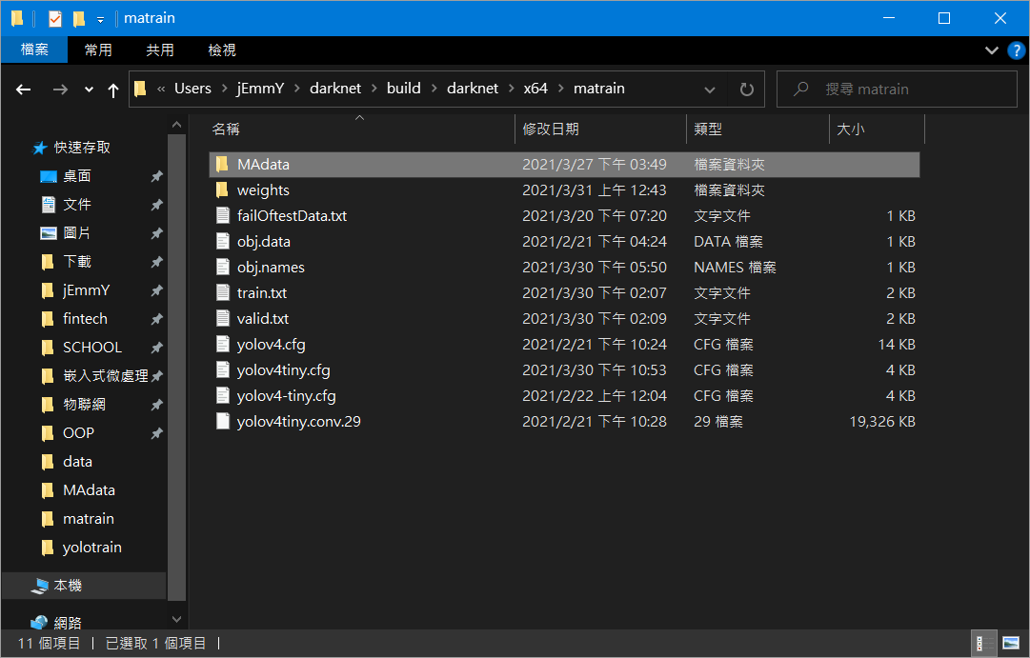Open yolotrain folder in navigation pane
Image resolution: width=1030 pixels, height=658 pixels.
92,547
